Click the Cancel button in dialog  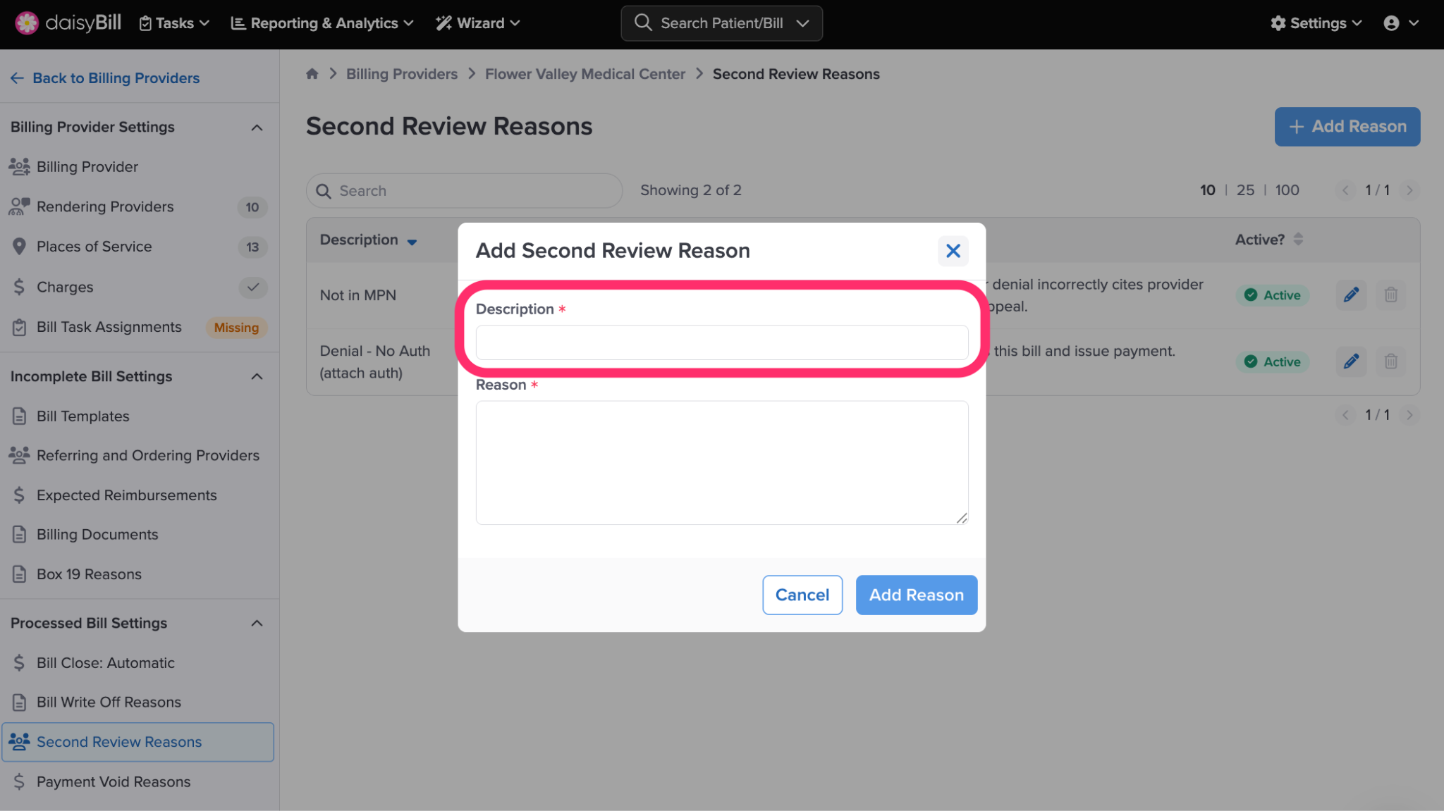tap(802, 595)
